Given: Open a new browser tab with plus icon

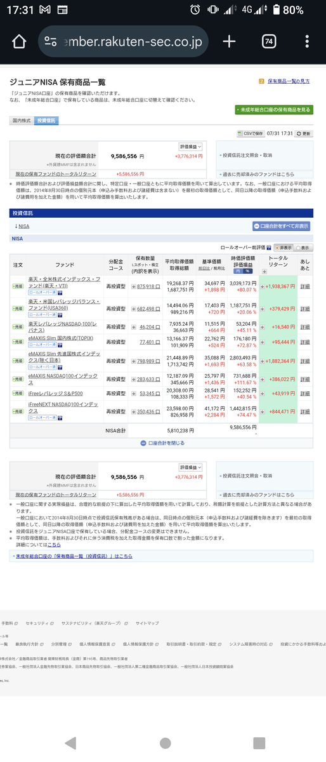Looking at the screenshot, I should (x=229, y=42).
